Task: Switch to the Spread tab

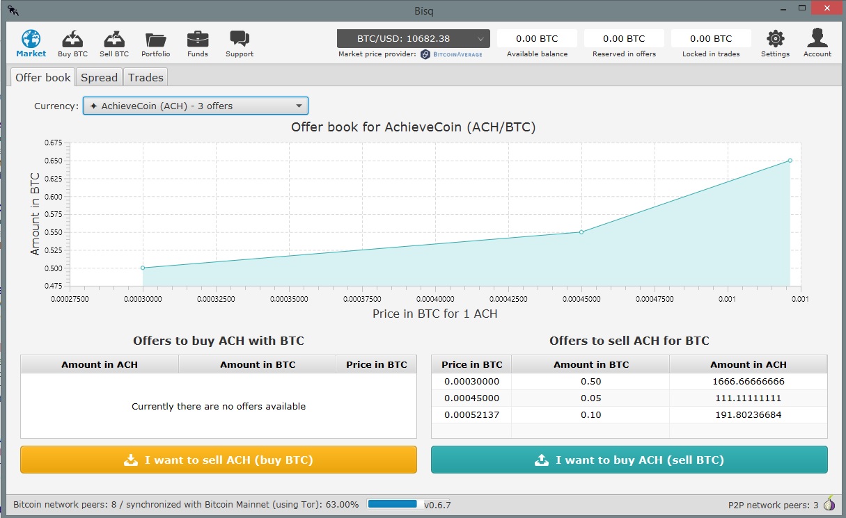Action: pos(100,77)
